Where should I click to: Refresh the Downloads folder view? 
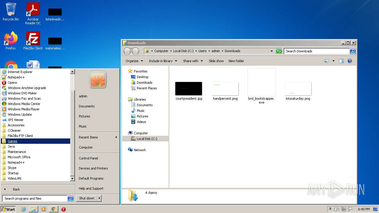tap(279, 51)
